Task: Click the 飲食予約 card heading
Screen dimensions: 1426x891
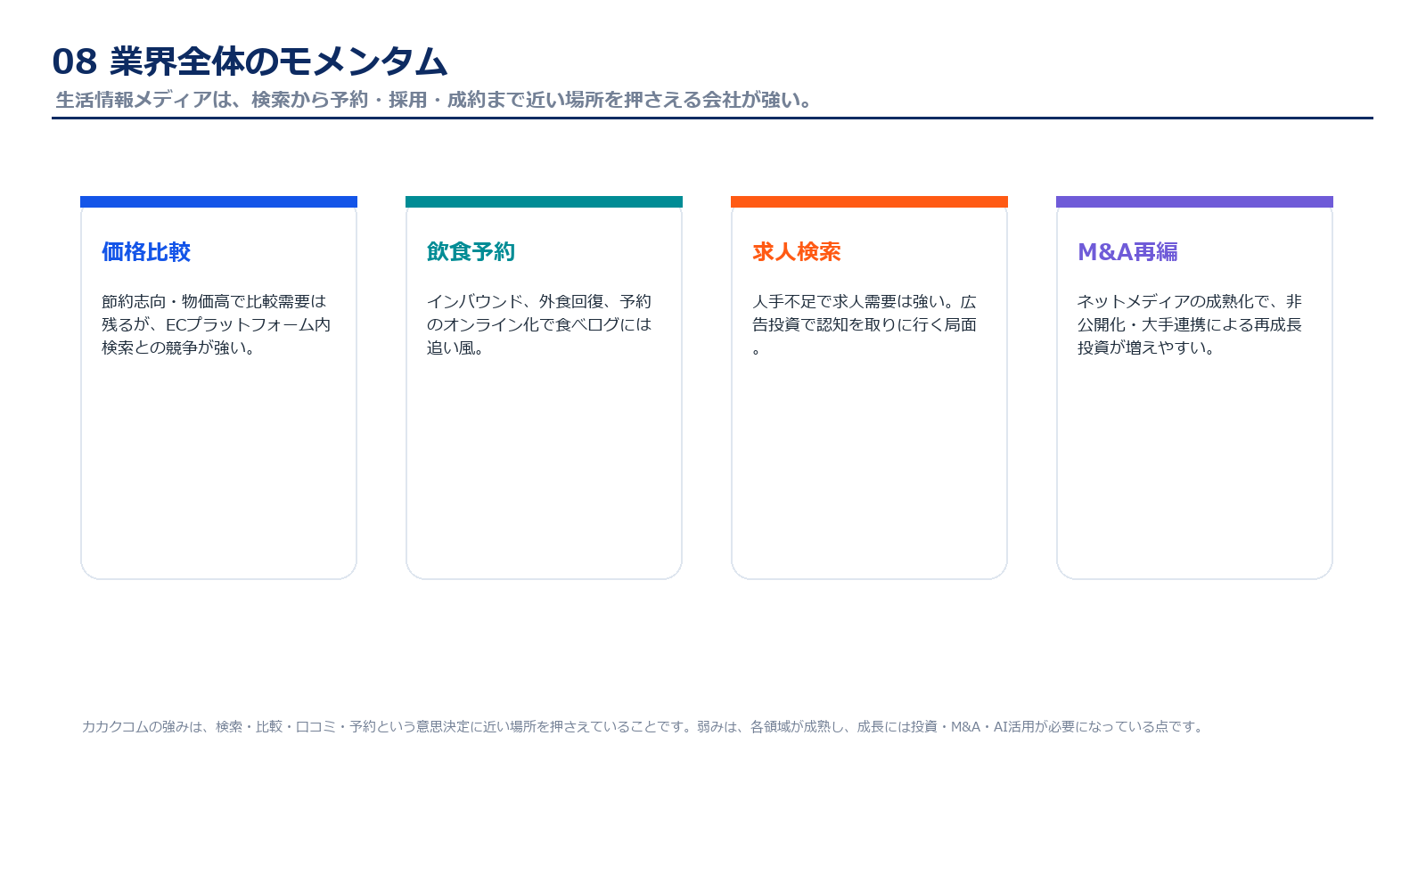Action: coord(471,252)
